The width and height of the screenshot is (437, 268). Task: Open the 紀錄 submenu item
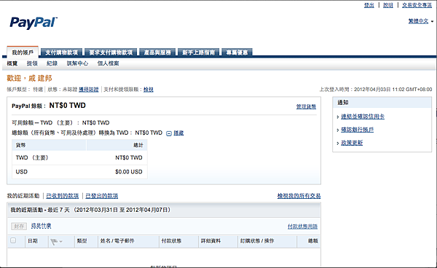(52, 63)
